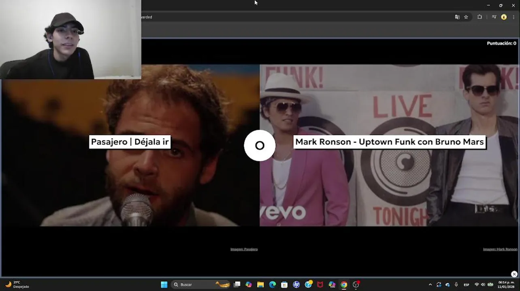This screenshot has width=520, height=291.
Task: Click the Buscar taskbar search box
Action: [x=200, y=285]
